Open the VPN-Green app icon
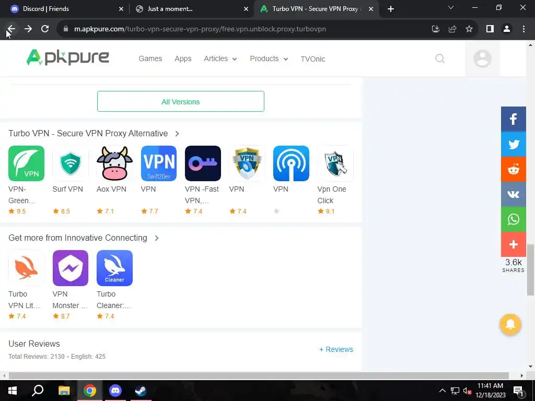This screenshot has width=535, height=401. click(x=26, y=163)
